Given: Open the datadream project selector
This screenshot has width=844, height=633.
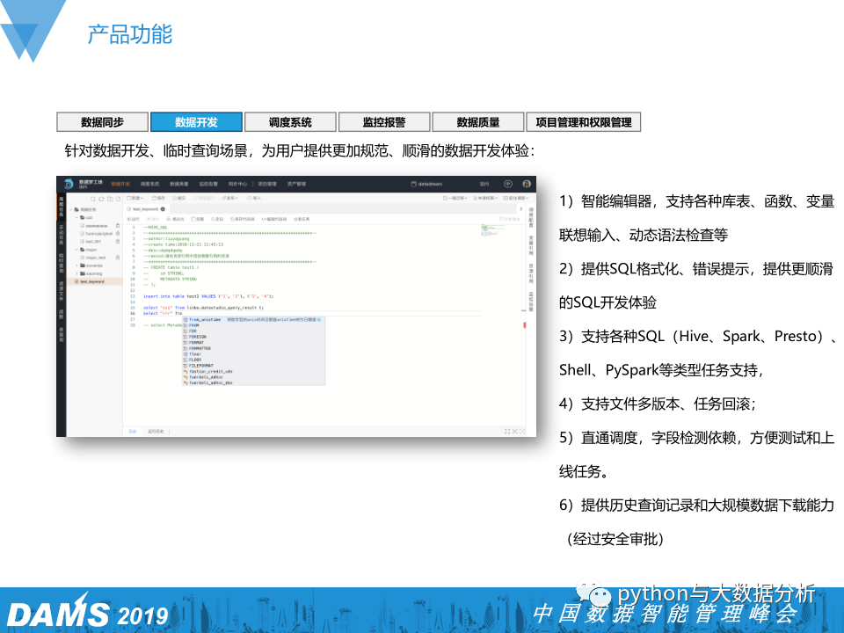Looking at the screenshot, I should pyautogui.click(x=427, y=184).
